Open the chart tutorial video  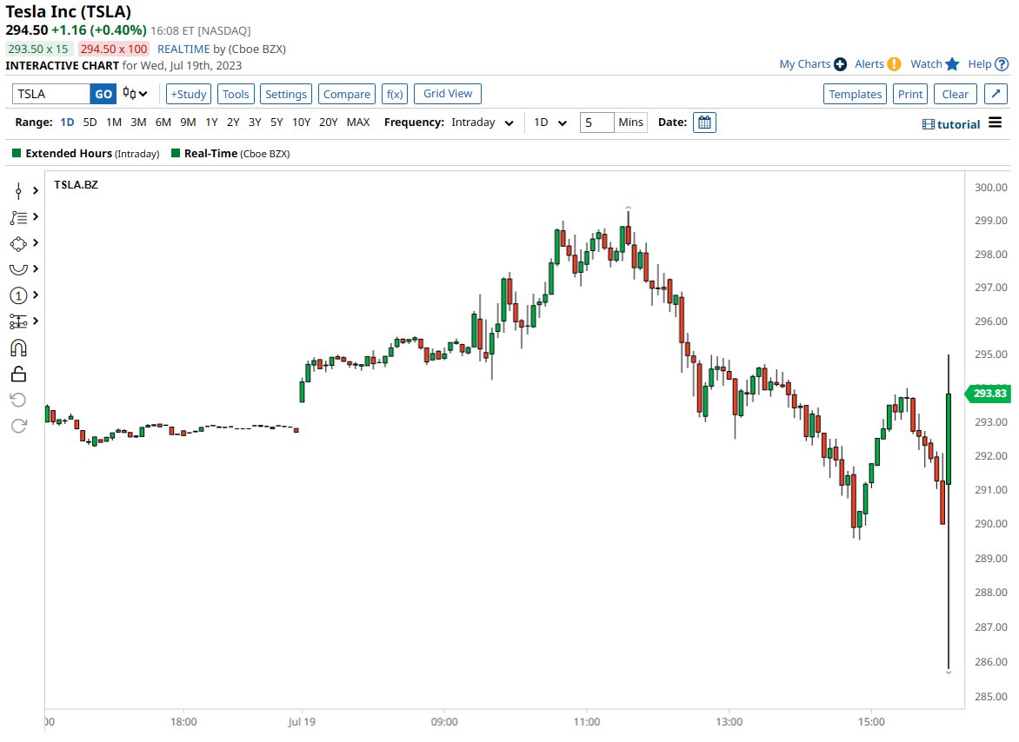pos(951,124)
